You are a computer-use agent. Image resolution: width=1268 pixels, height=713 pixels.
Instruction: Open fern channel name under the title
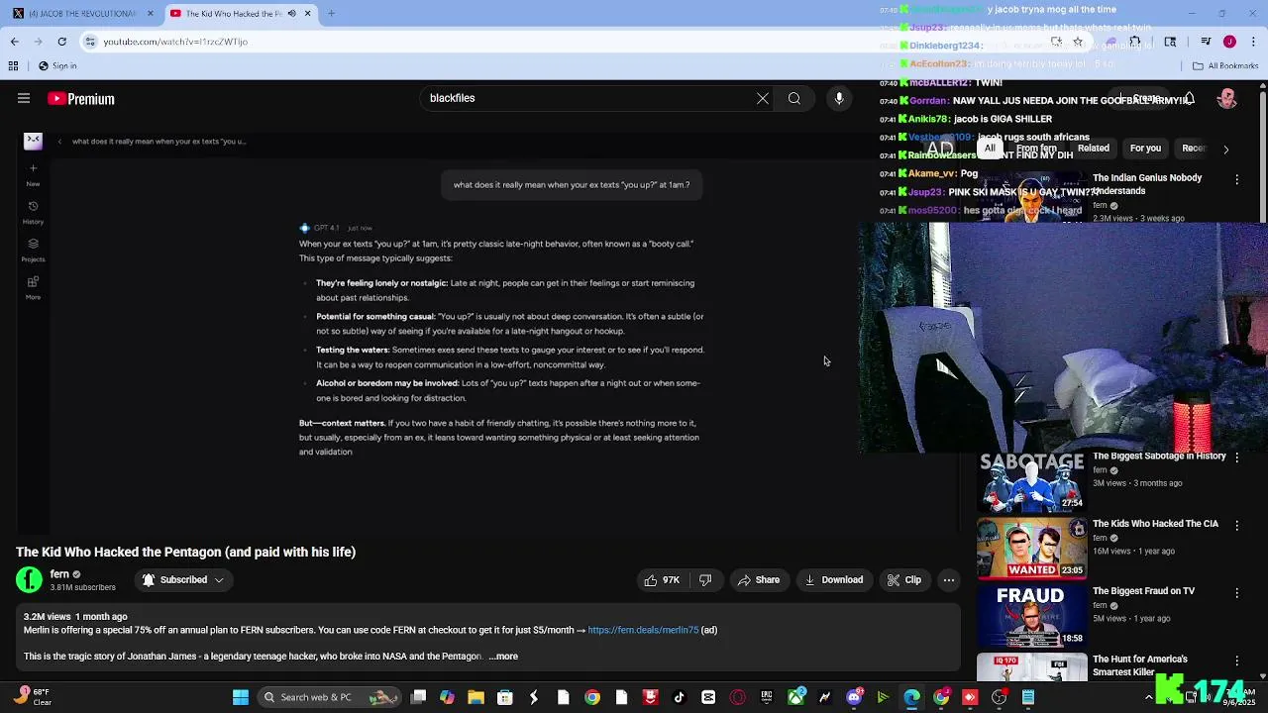59,573
